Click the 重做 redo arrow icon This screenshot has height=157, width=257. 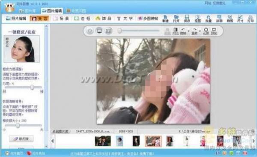[194, 31]
